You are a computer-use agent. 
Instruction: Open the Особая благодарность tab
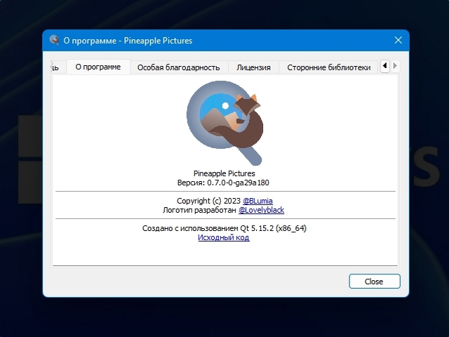(x=179, y=67)
